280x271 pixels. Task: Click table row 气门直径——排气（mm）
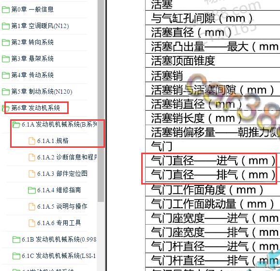213,174
